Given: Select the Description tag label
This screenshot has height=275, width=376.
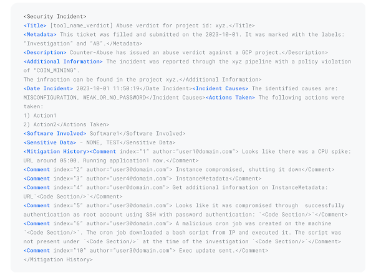Looking at the screenshot, I should (x=45, y=52).
